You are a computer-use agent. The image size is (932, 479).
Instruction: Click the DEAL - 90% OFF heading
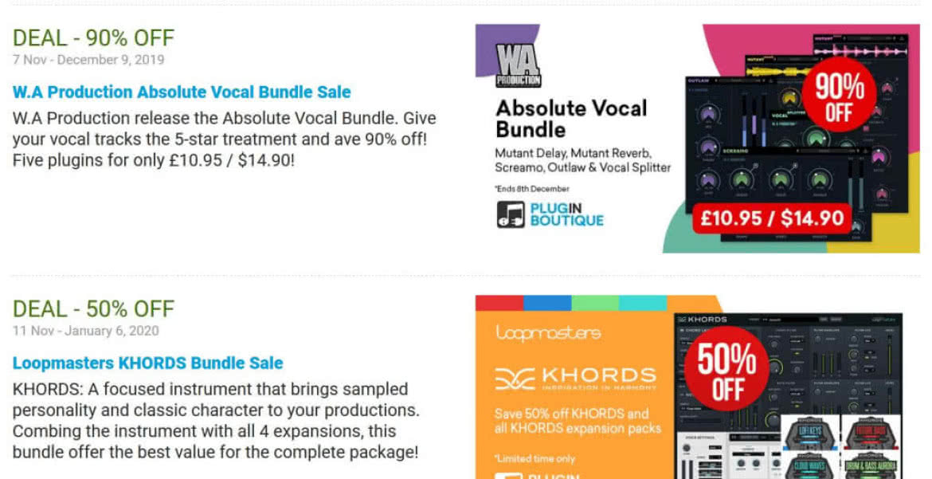(x=93, y=38)
